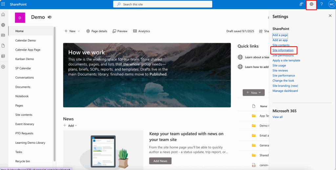
Task: Open the MC account avatar
Action: [331, 4]
